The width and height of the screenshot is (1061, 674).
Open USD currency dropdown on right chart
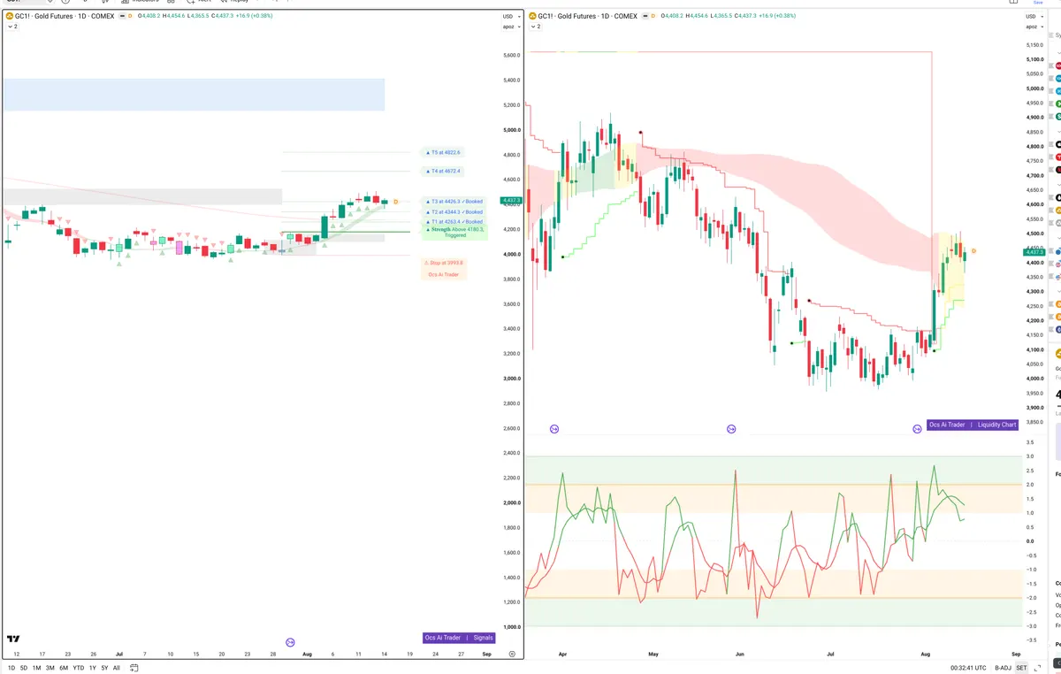pyautogui.click(x=1033, y=16)
